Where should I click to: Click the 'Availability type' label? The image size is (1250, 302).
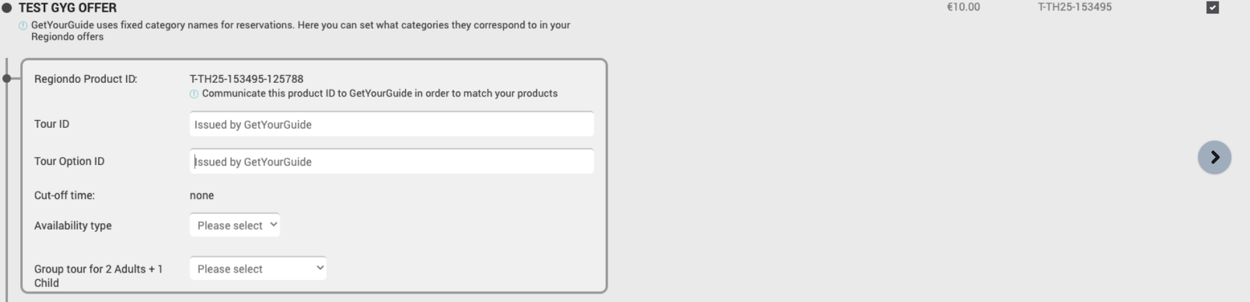73,226
